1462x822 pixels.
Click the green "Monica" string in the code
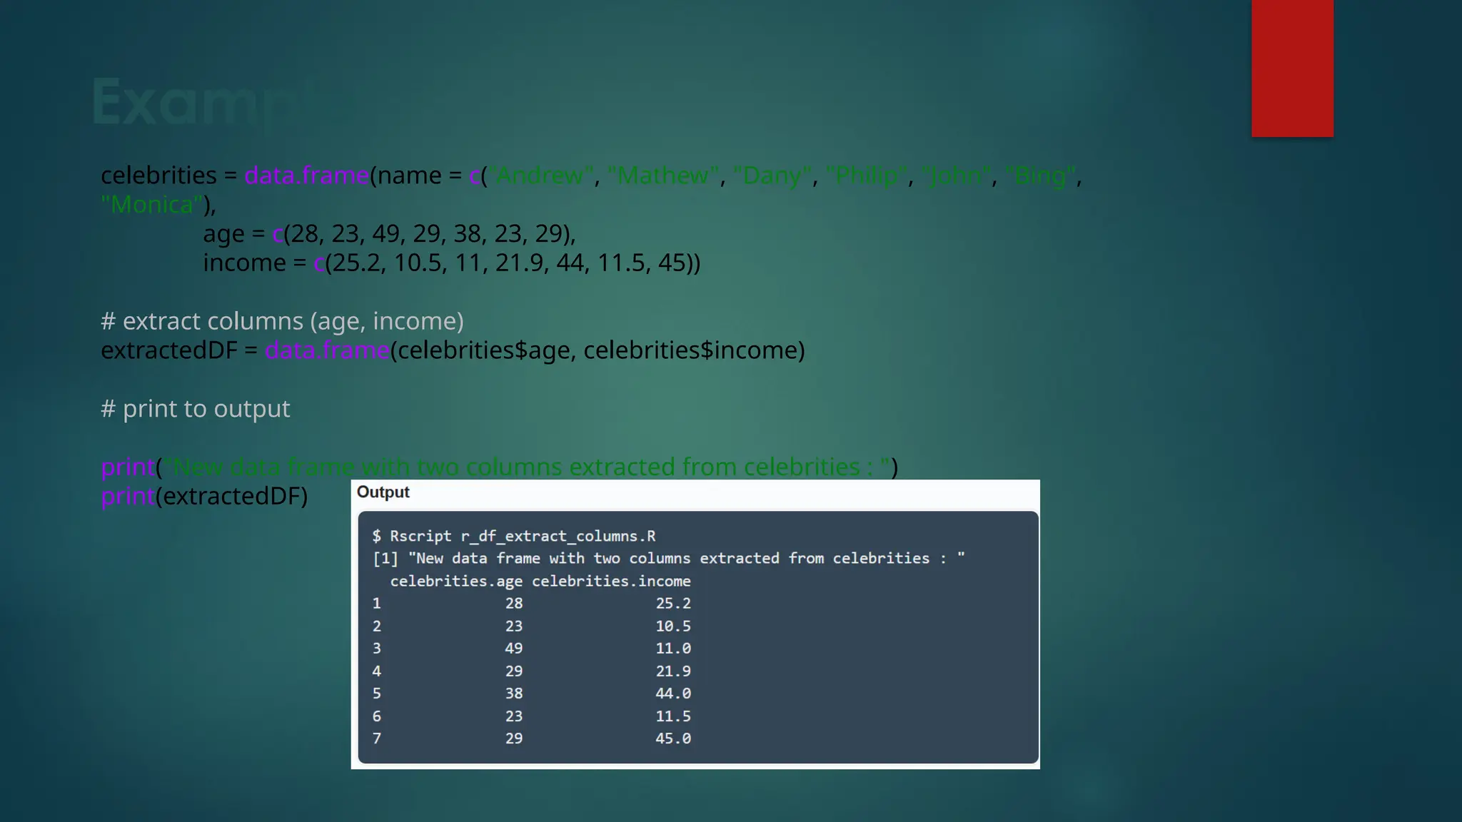pos(151,205)
